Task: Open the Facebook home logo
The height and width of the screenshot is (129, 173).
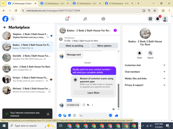Action: click(x=6, y=19)
